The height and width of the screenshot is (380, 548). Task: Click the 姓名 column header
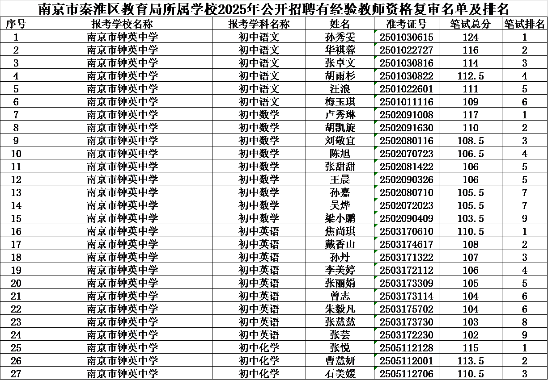point(340,24)
